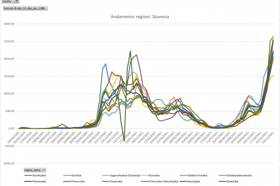The height and width of the screenshot is (186, 280).
Task: Click the 19/04/2020 date axis label
Action: coord(14,137)
